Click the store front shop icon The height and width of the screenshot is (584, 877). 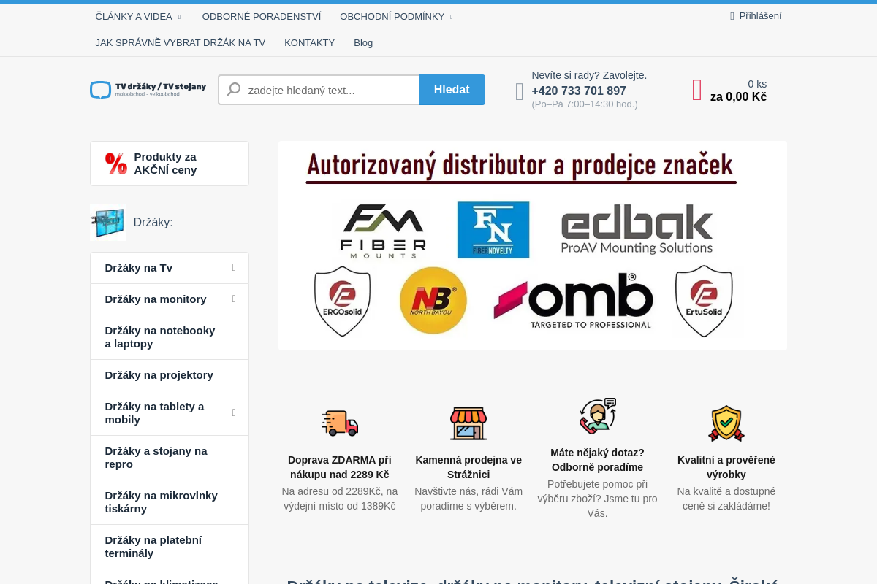click(x=468, y=423)
